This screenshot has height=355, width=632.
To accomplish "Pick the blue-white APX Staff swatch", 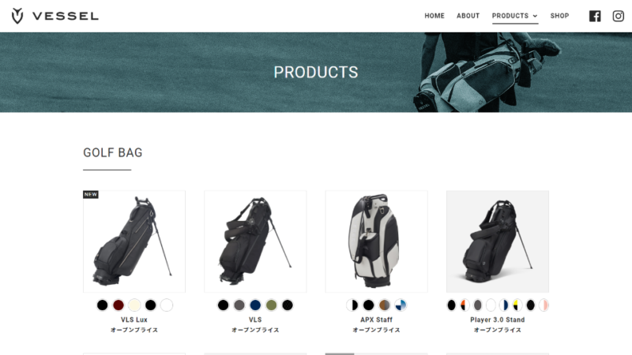I will tap(401, 305).
